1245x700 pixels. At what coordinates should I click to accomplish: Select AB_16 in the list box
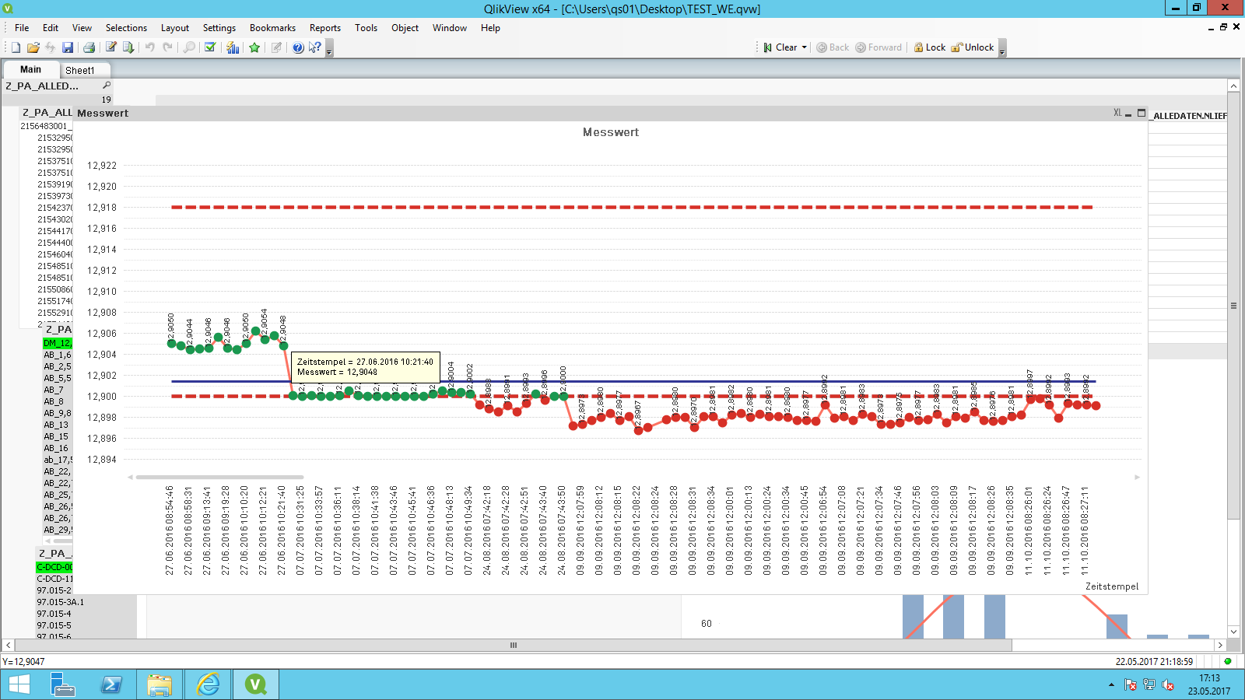[57, 448]
